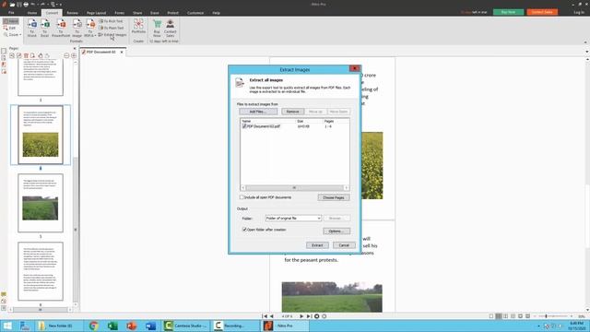Click To Rich Text in ribbon
590x332 pixels.
coord(111,21)
